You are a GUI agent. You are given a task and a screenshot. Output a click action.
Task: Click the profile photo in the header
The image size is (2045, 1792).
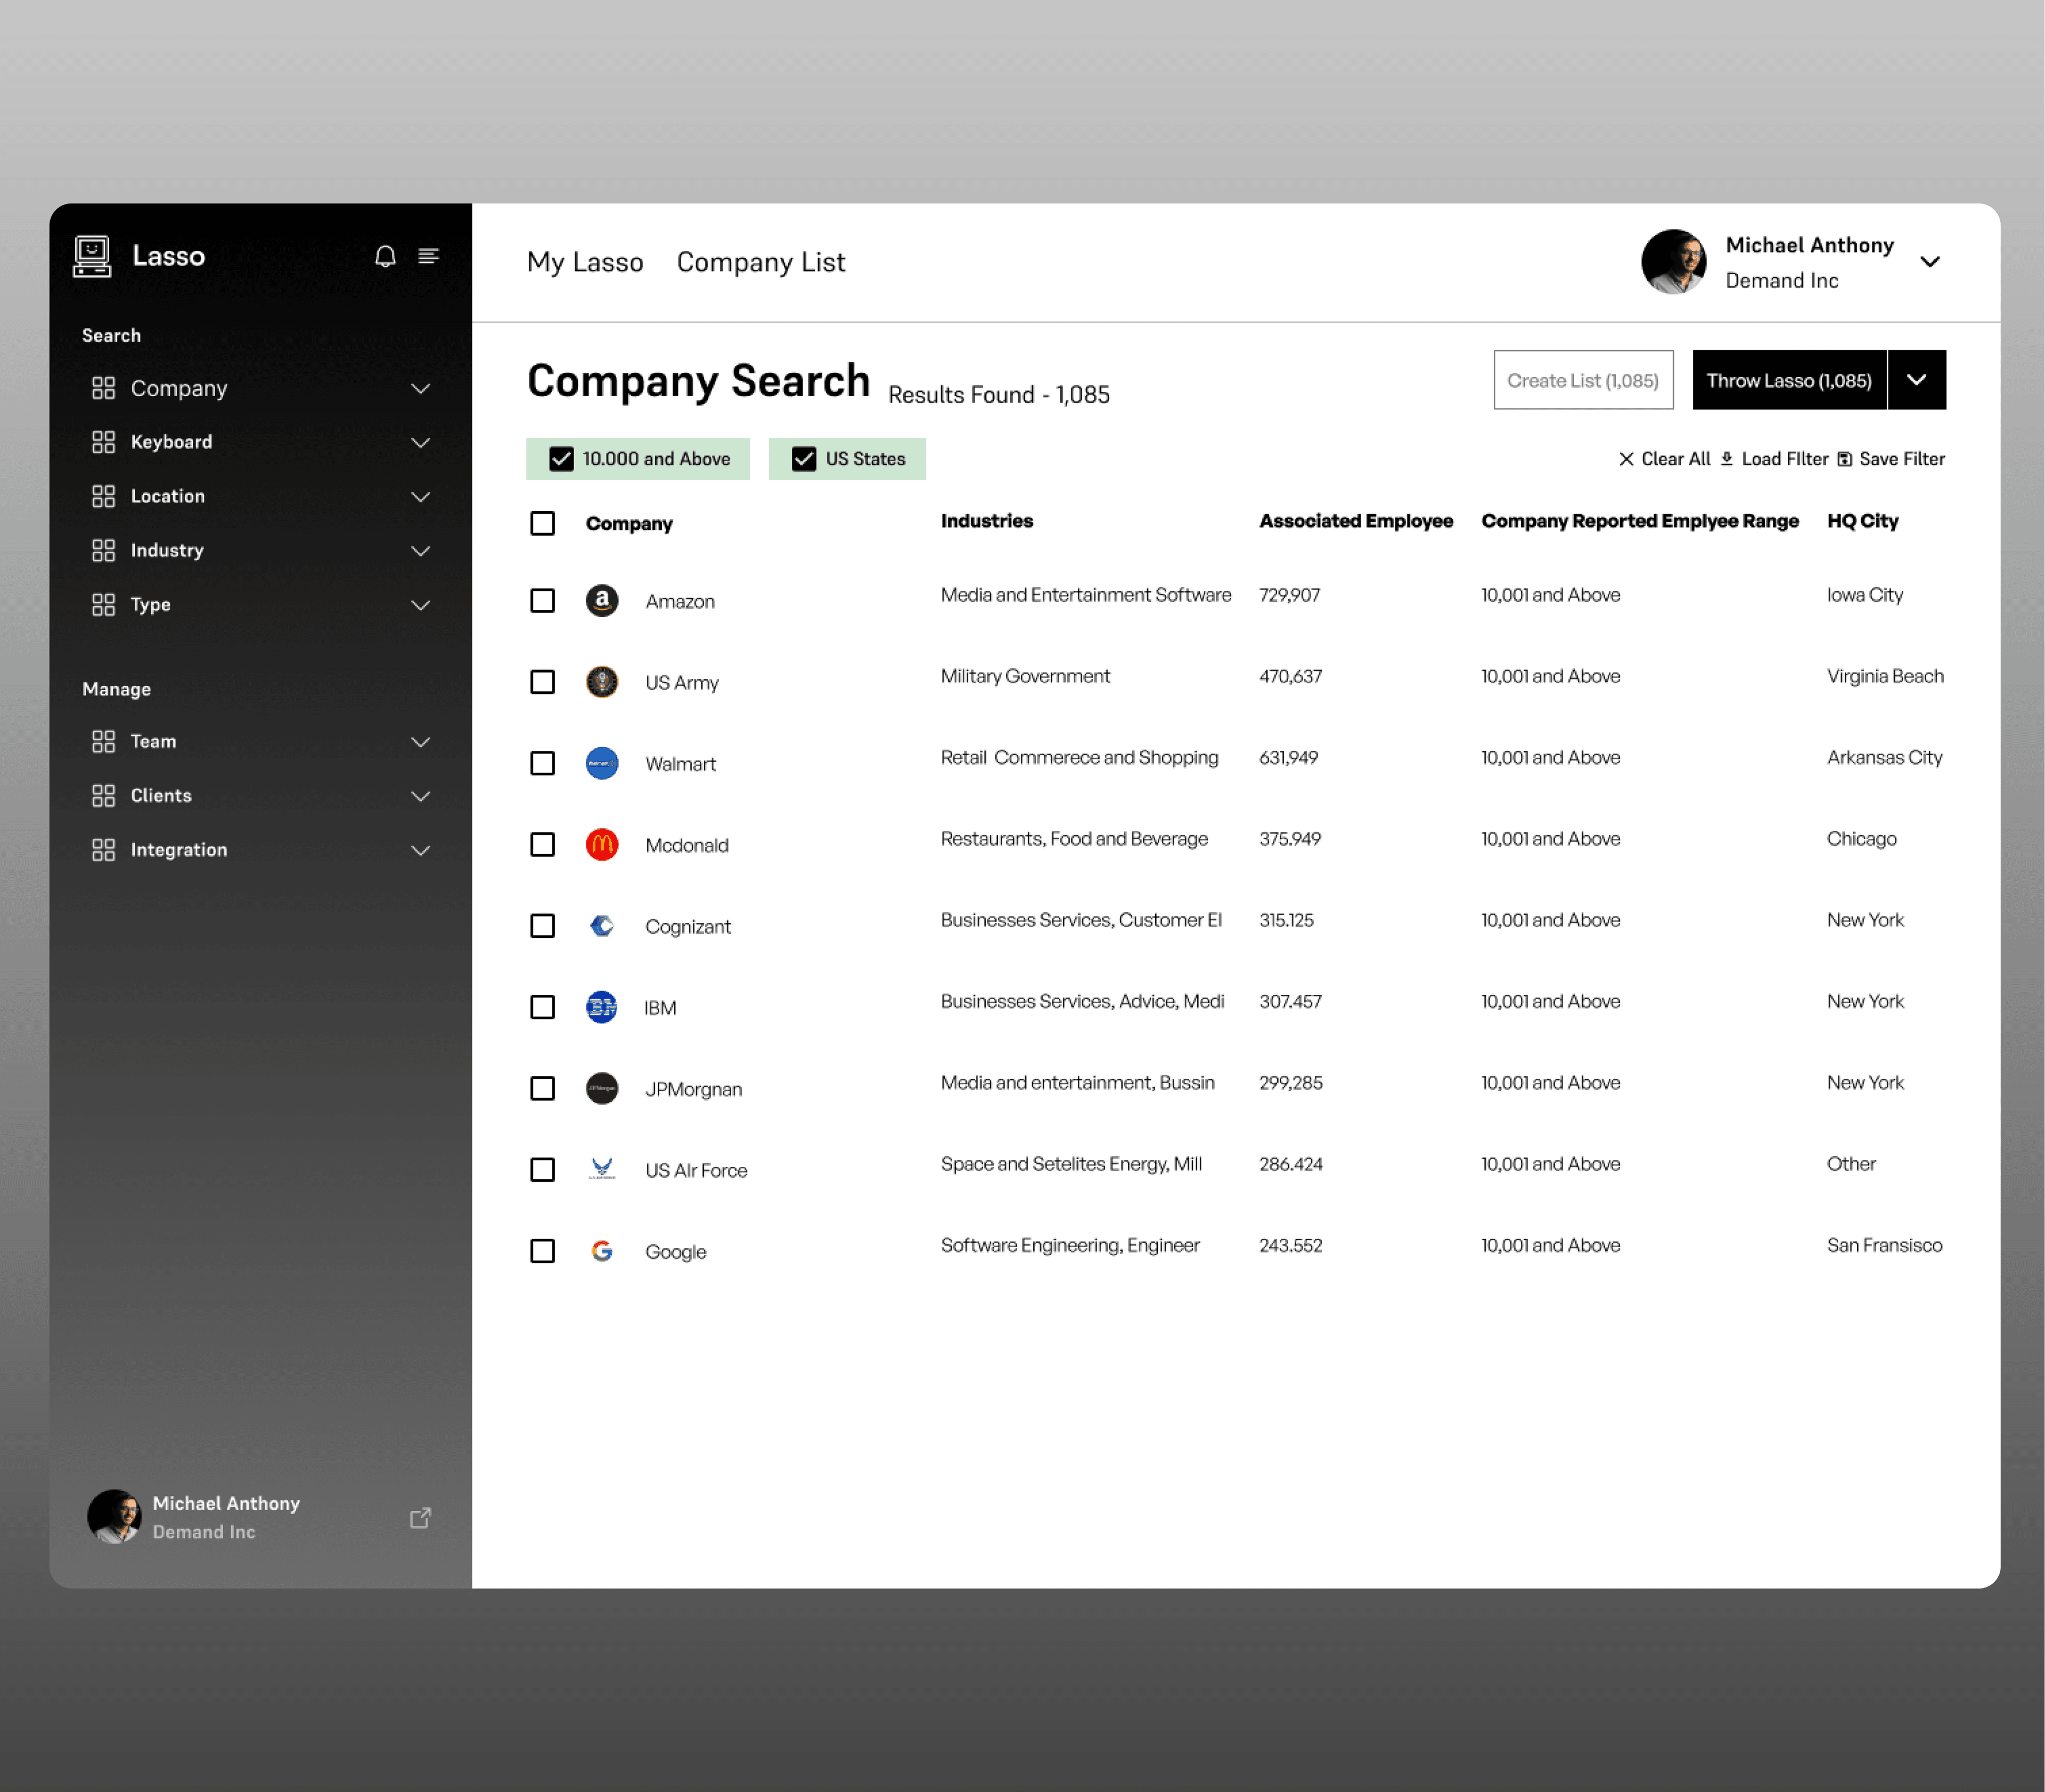pyautogui.click(x=1674, y=262)
